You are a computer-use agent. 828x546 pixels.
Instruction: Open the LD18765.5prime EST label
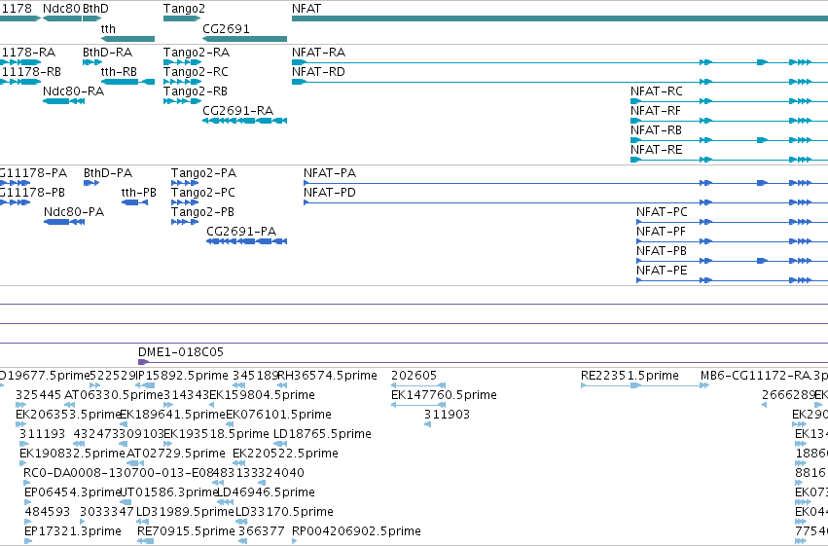[x=322, y=434]
